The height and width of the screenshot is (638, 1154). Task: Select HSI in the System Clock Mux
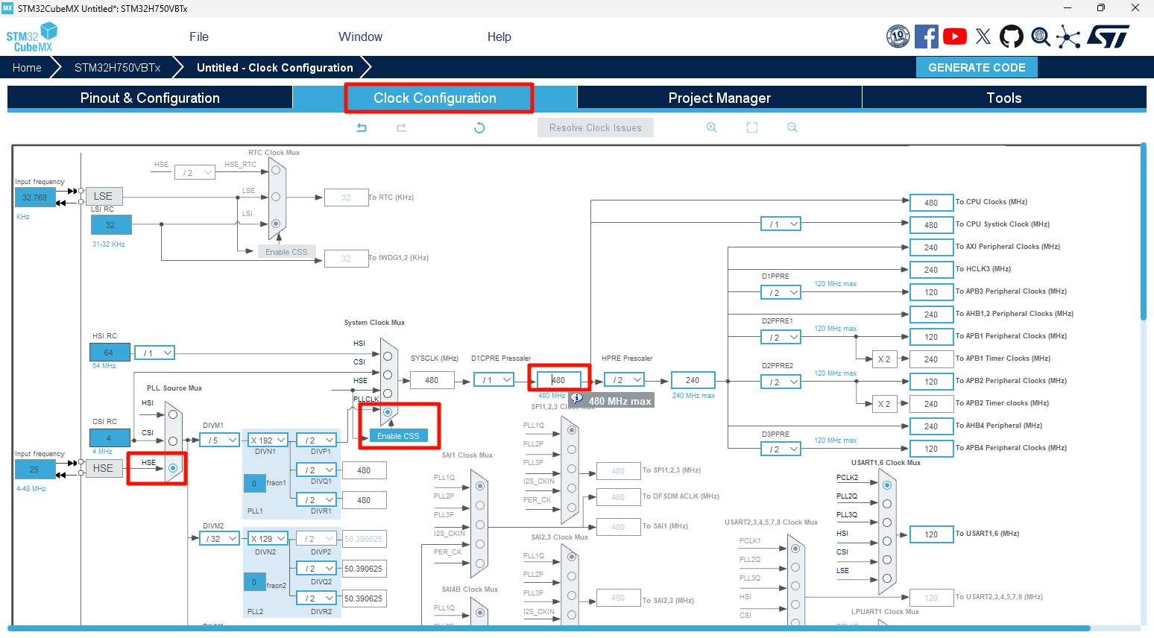(388, 356)
